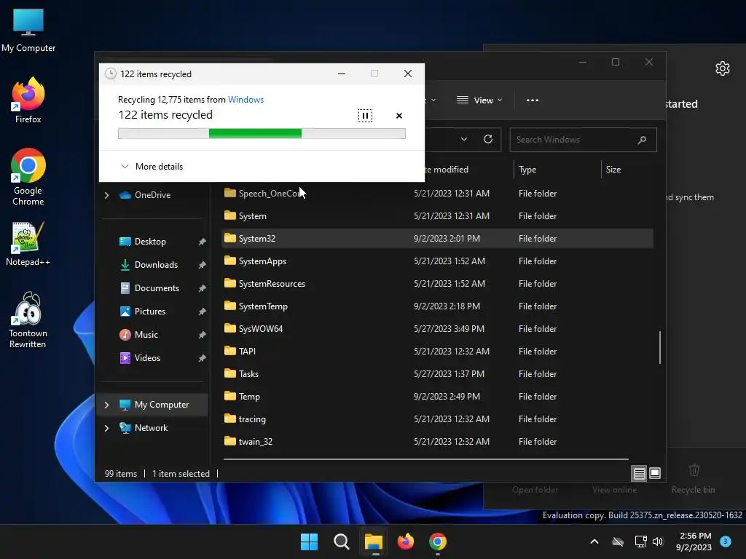This screenshot has height=559, width=746.
Task: Select the SystemApps folder
Action: pyautogui.click(x=437, y=261)
